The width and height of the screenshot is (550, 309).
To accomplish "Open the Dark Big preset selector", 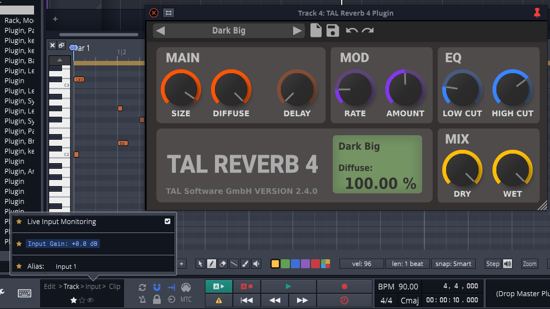I will pos(229,31).
